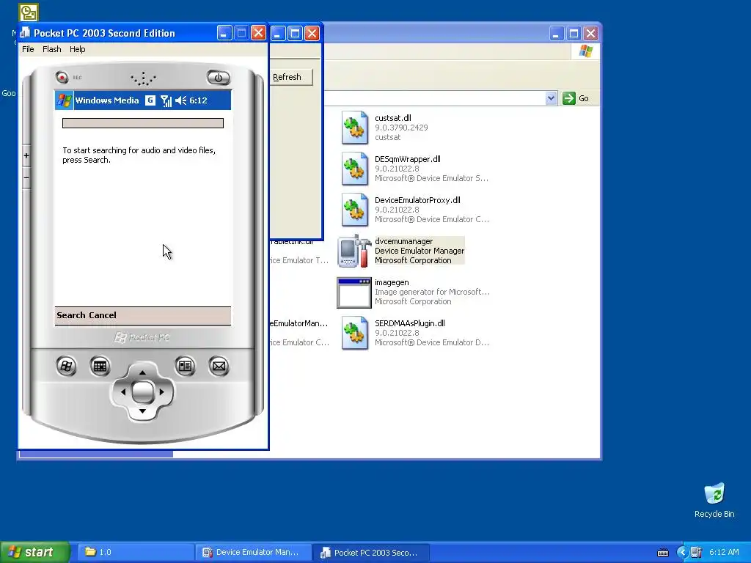
Task: Tap Cancel in Windows Media menu bar
Action: (103, 315)
